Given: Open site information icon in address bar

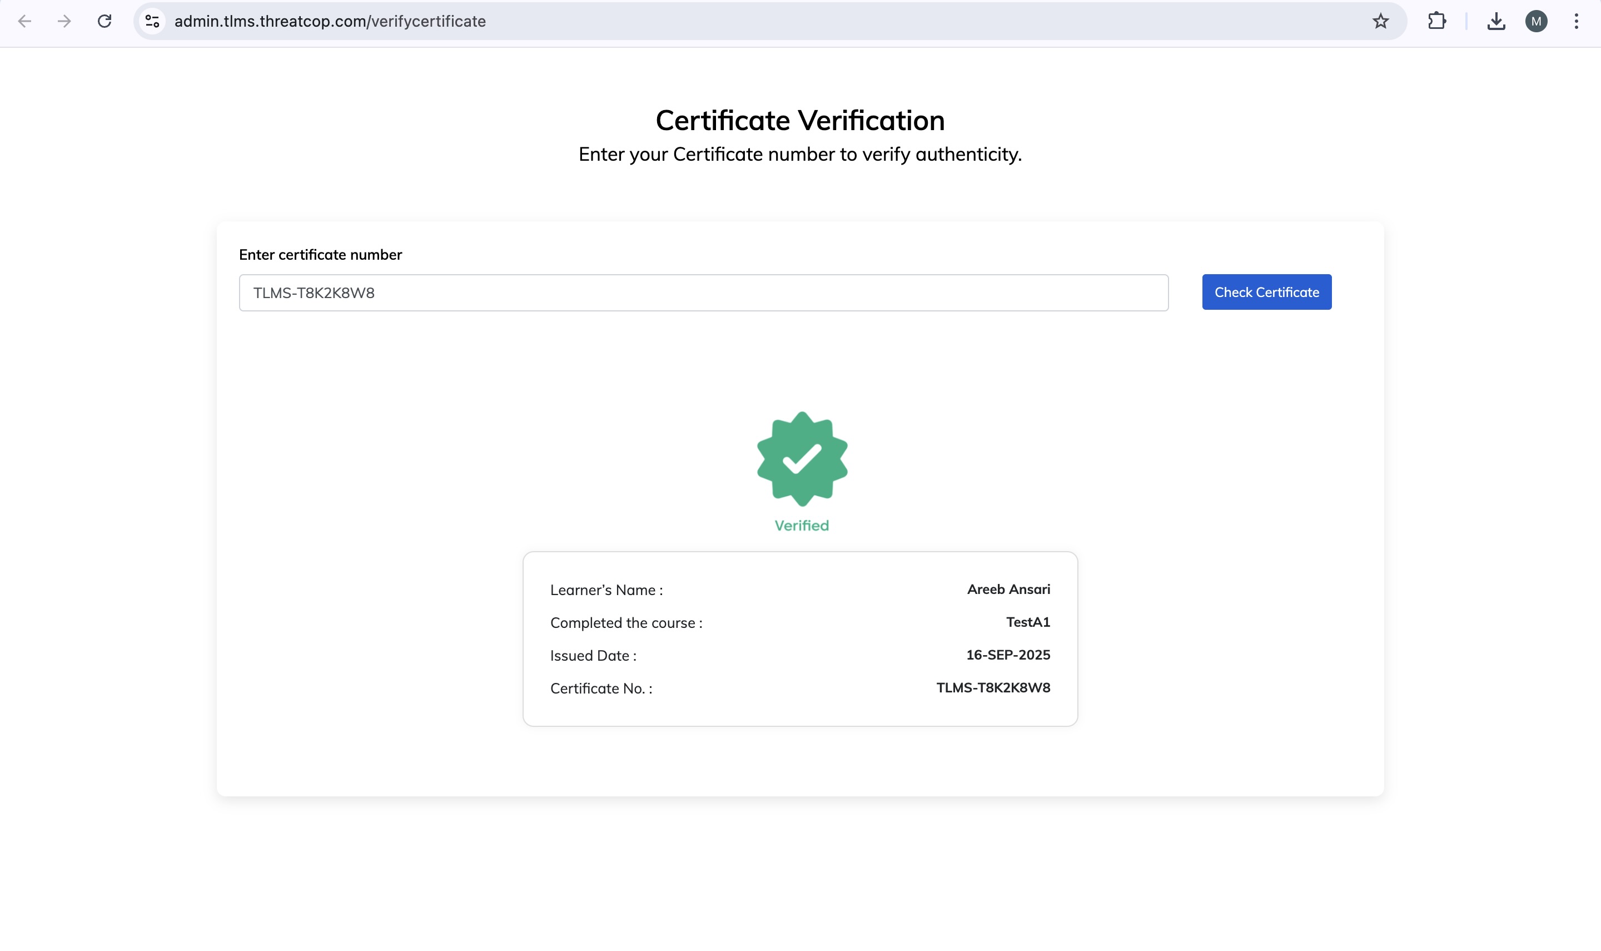Looking at the screenshot, I should (x=152, y=21).
